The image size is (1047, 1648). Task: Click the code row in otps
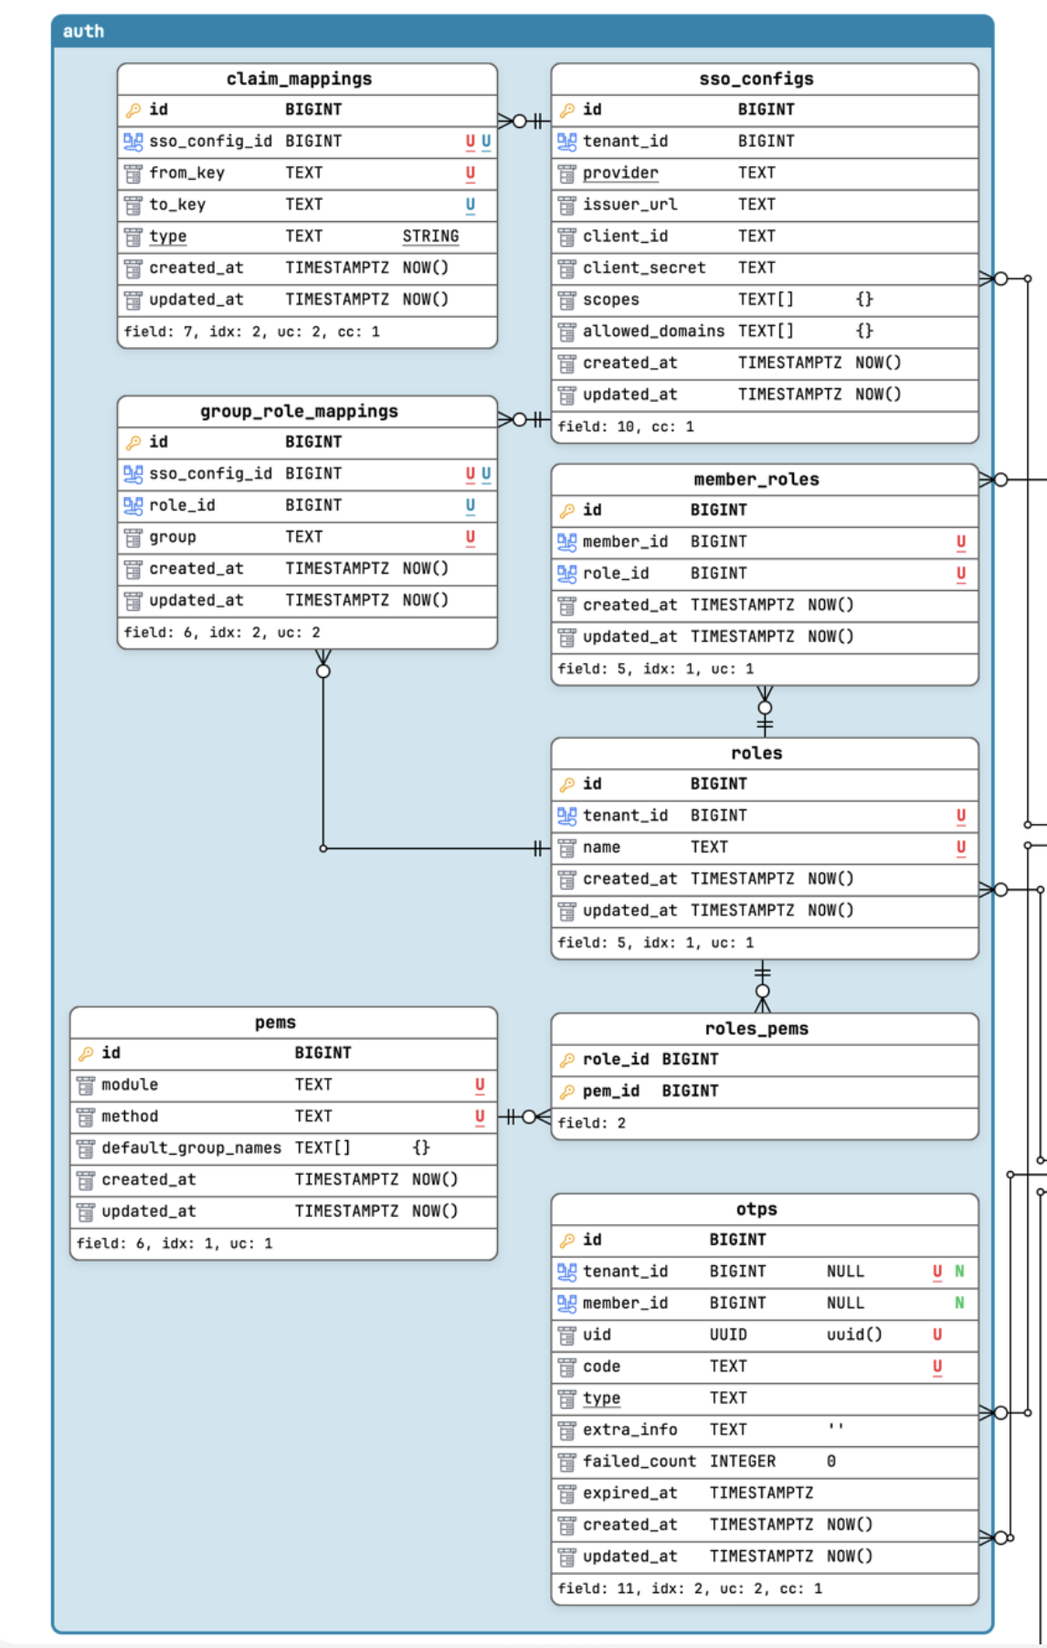click(765, 1367)
